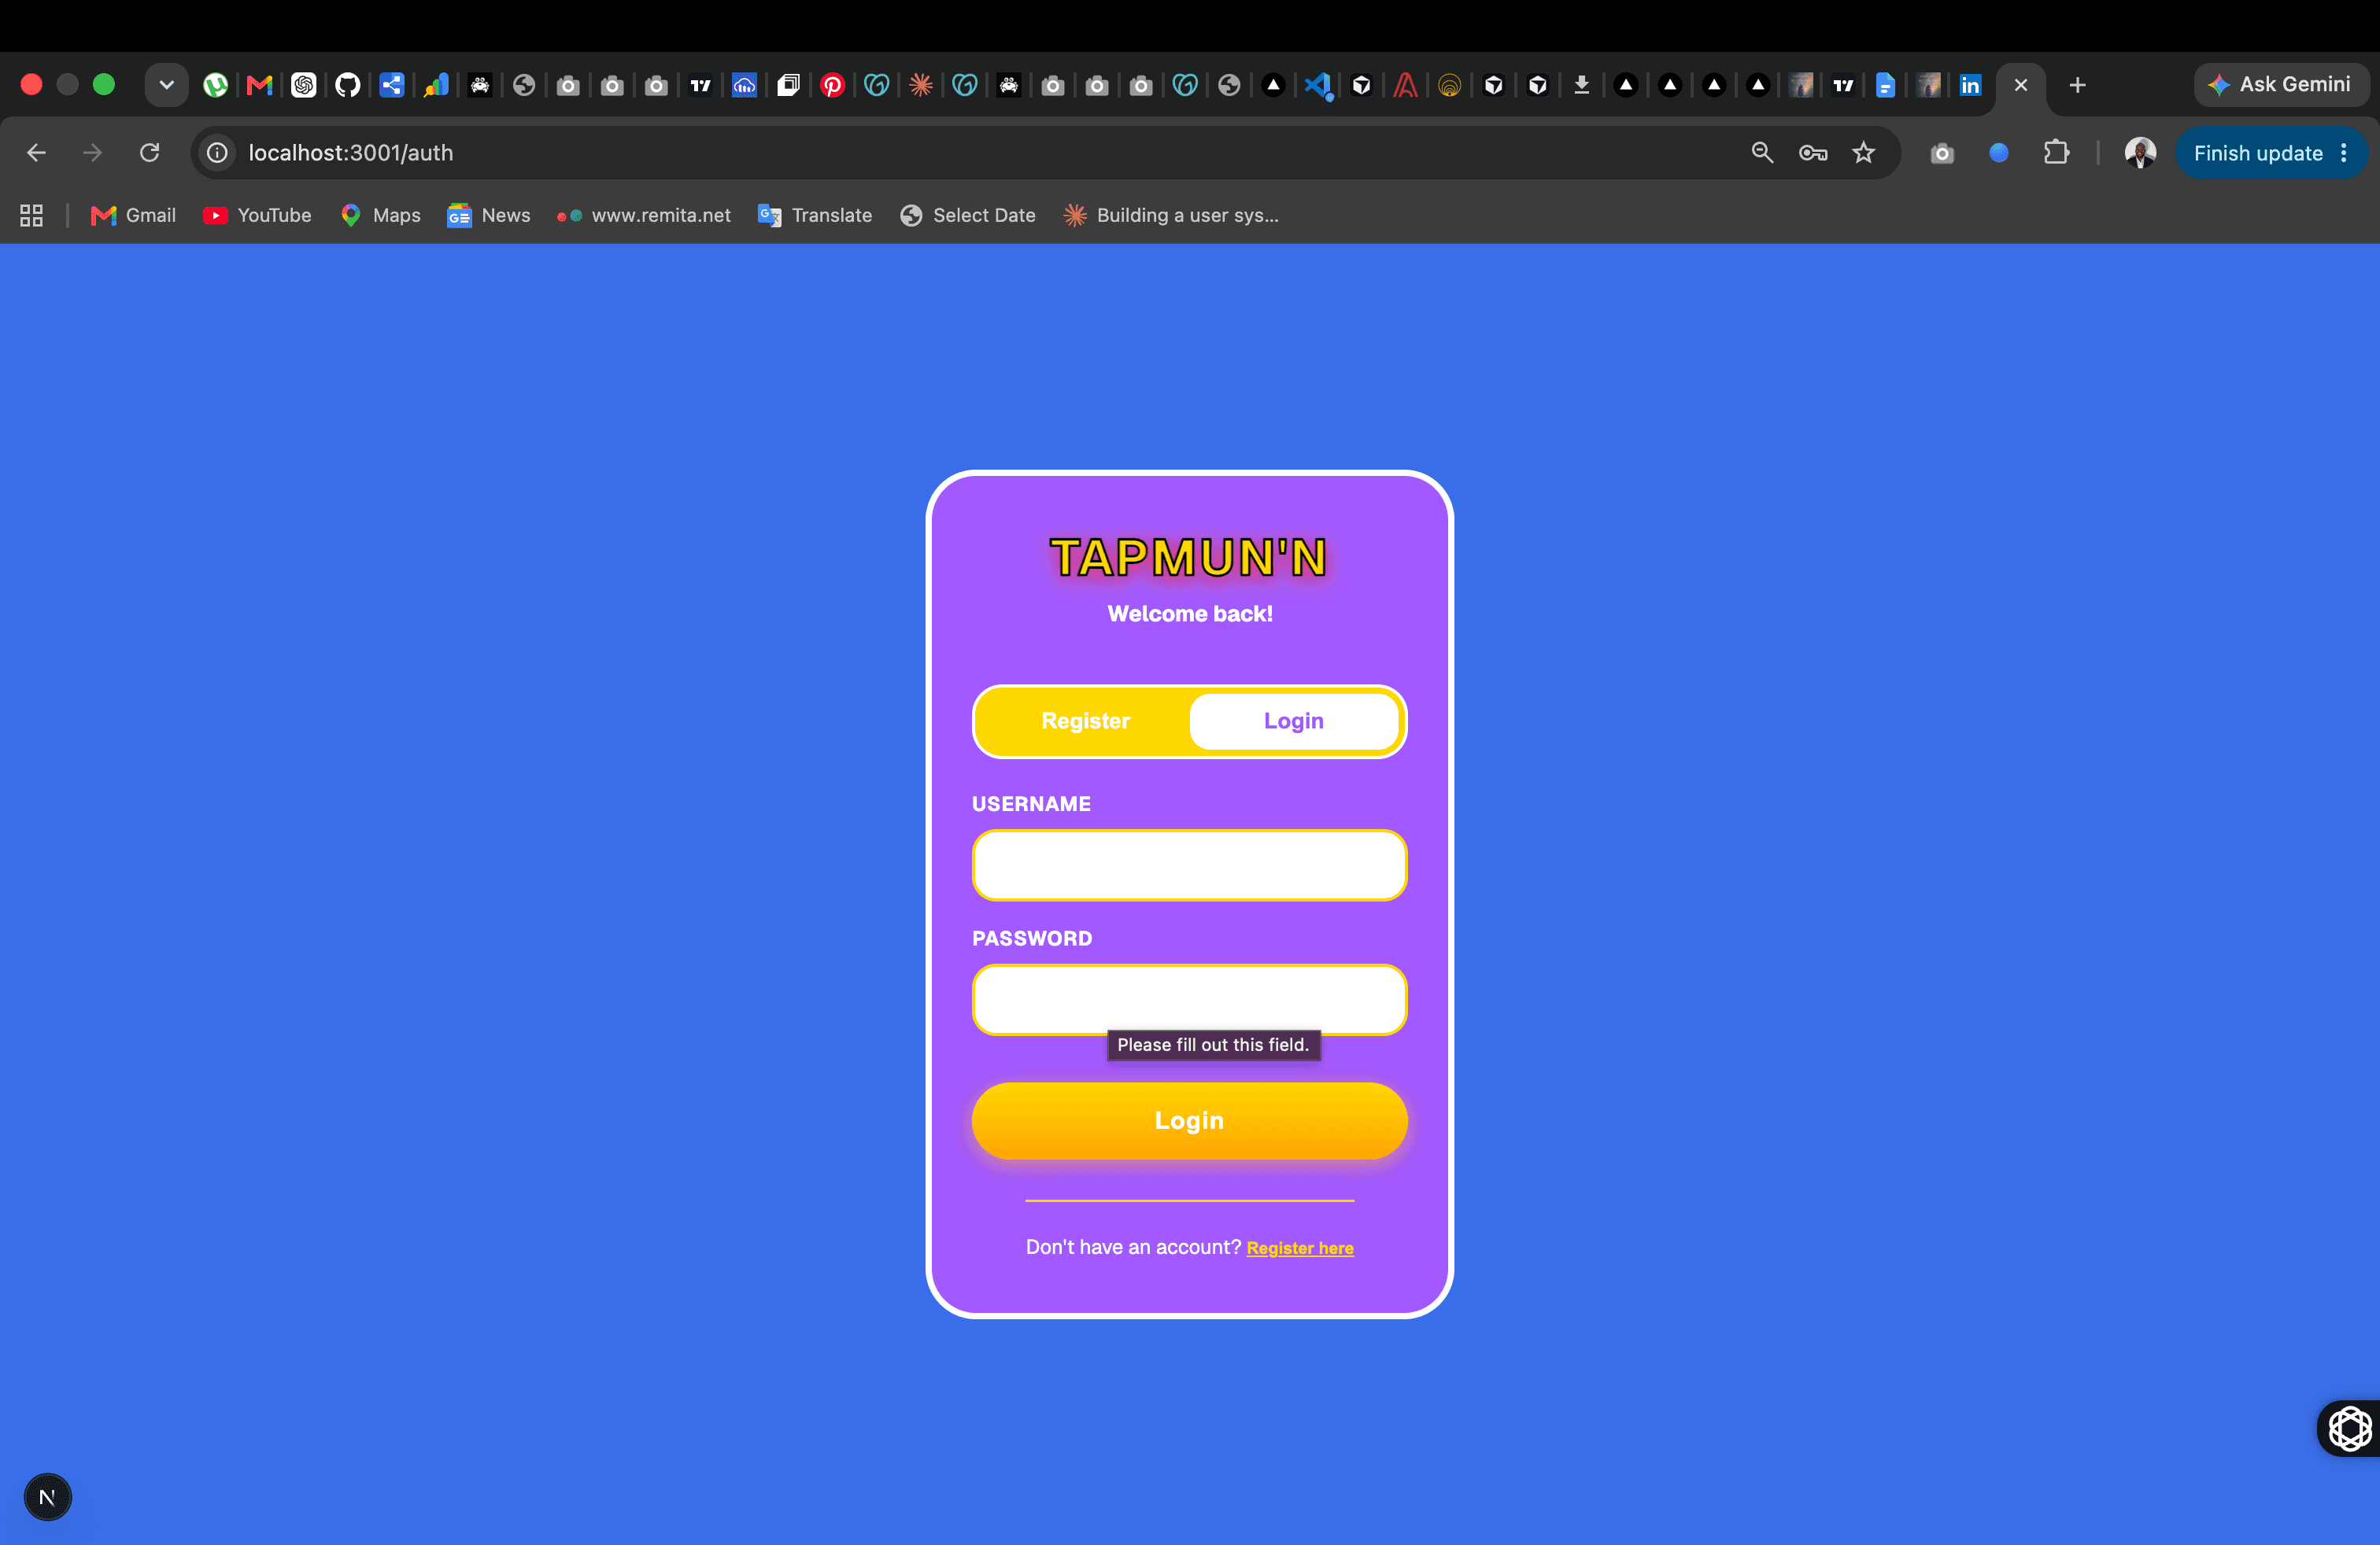Open the blue cloud-icon browser tab
Image resolution: width=2380 pixels, height=1545 pixels.
(744, 85)
